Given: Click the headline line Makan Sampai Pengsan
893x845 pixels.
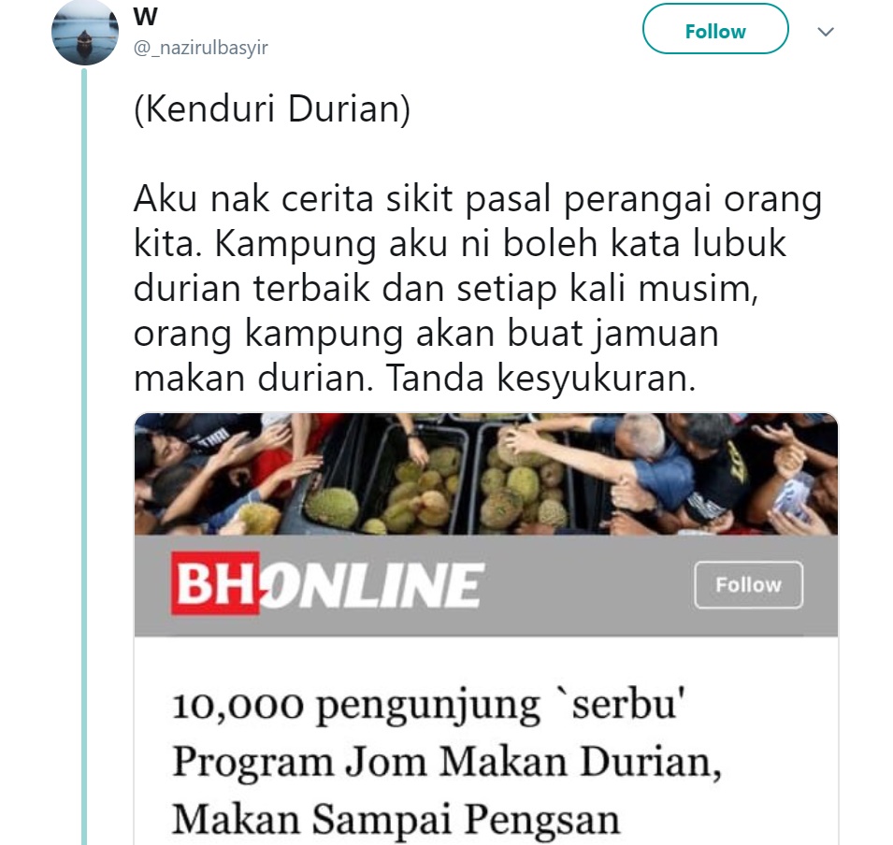Looking at the screenshot, I should coord(396,819).
